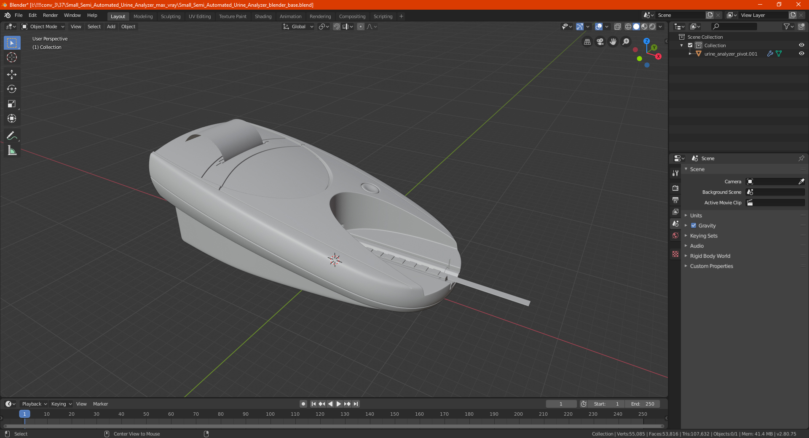The height and width of the screenshot is (438, 809).
Task: Switch to orthographic grid view button
Action: click(587, 42)
